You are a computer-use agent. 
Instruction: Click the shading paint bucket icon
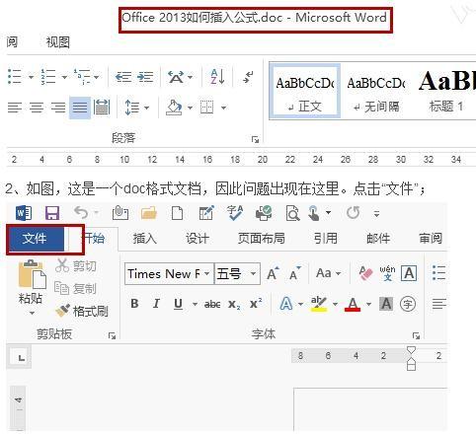pos(174,108)
